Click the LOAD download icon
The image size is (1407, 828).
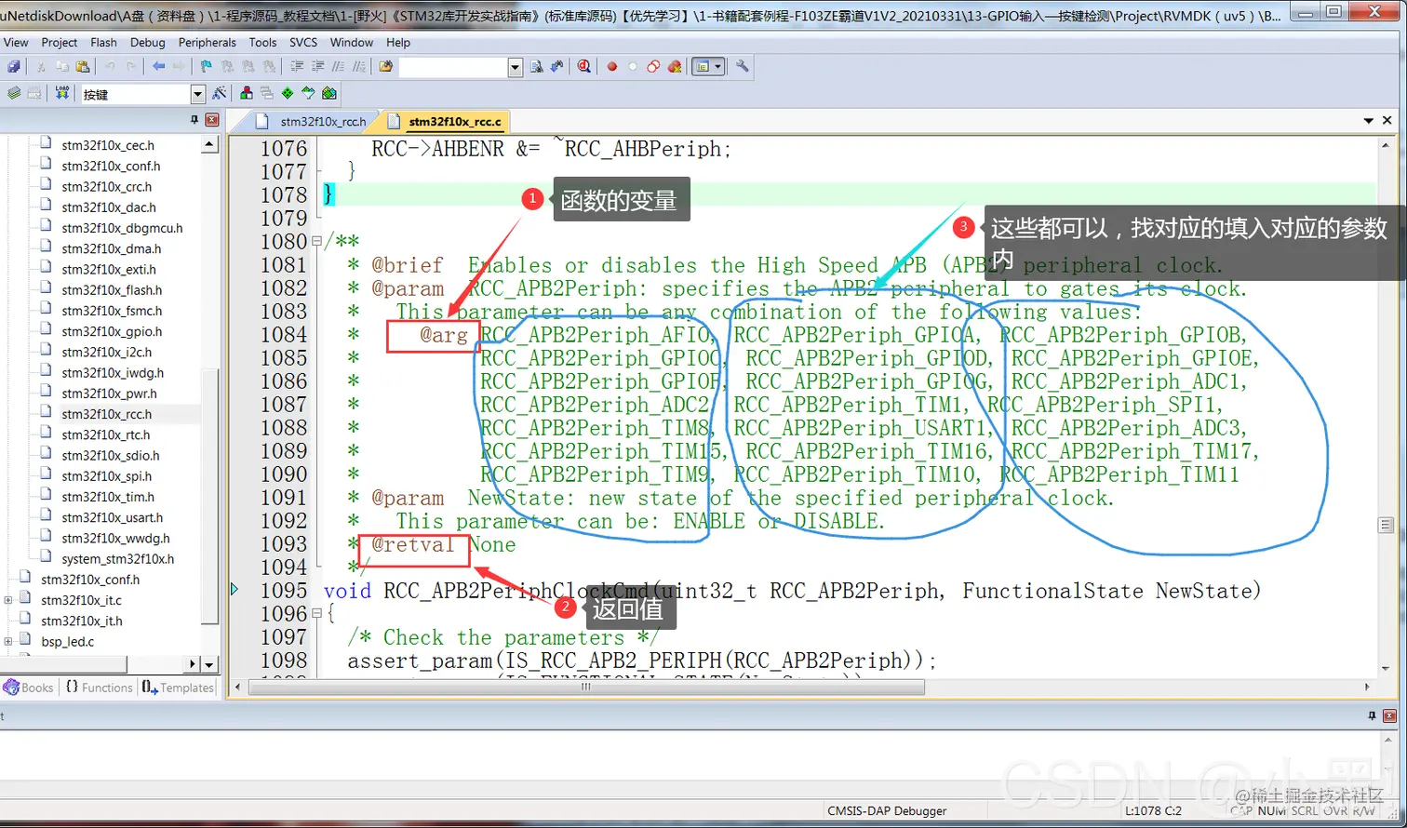[62, 93]
